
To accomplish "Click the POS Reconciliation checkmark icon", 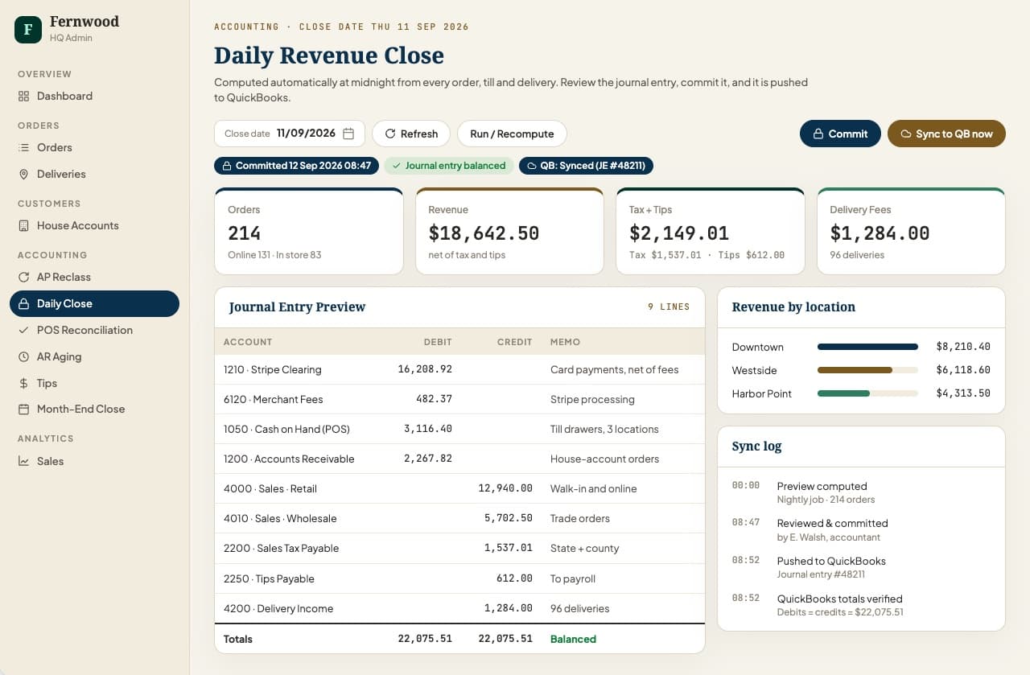I will pos(23,330).
